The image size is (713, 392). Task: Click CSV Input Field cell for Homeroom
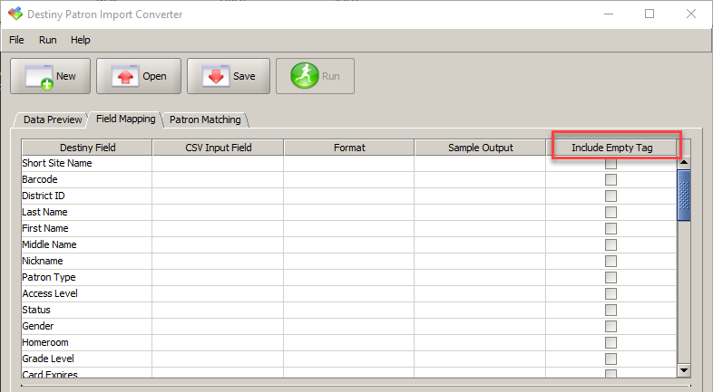pos(218,342)
